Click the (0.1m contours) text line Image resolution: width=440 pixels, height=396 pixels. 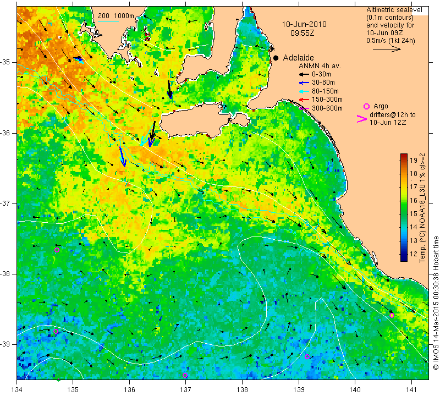pos(390,18)
